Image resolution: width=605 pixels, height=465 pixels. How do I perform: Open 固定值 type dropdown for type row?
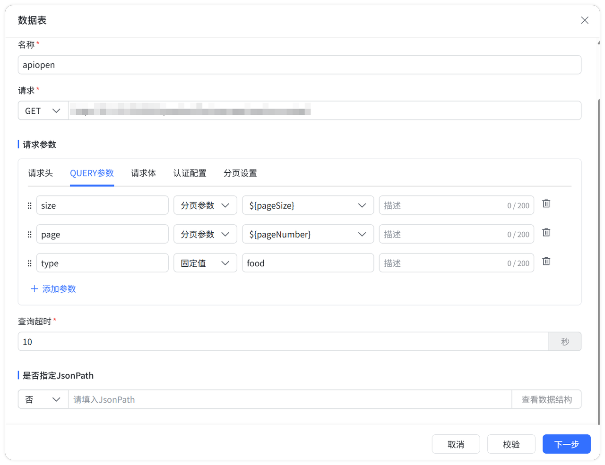pos(205,263)
